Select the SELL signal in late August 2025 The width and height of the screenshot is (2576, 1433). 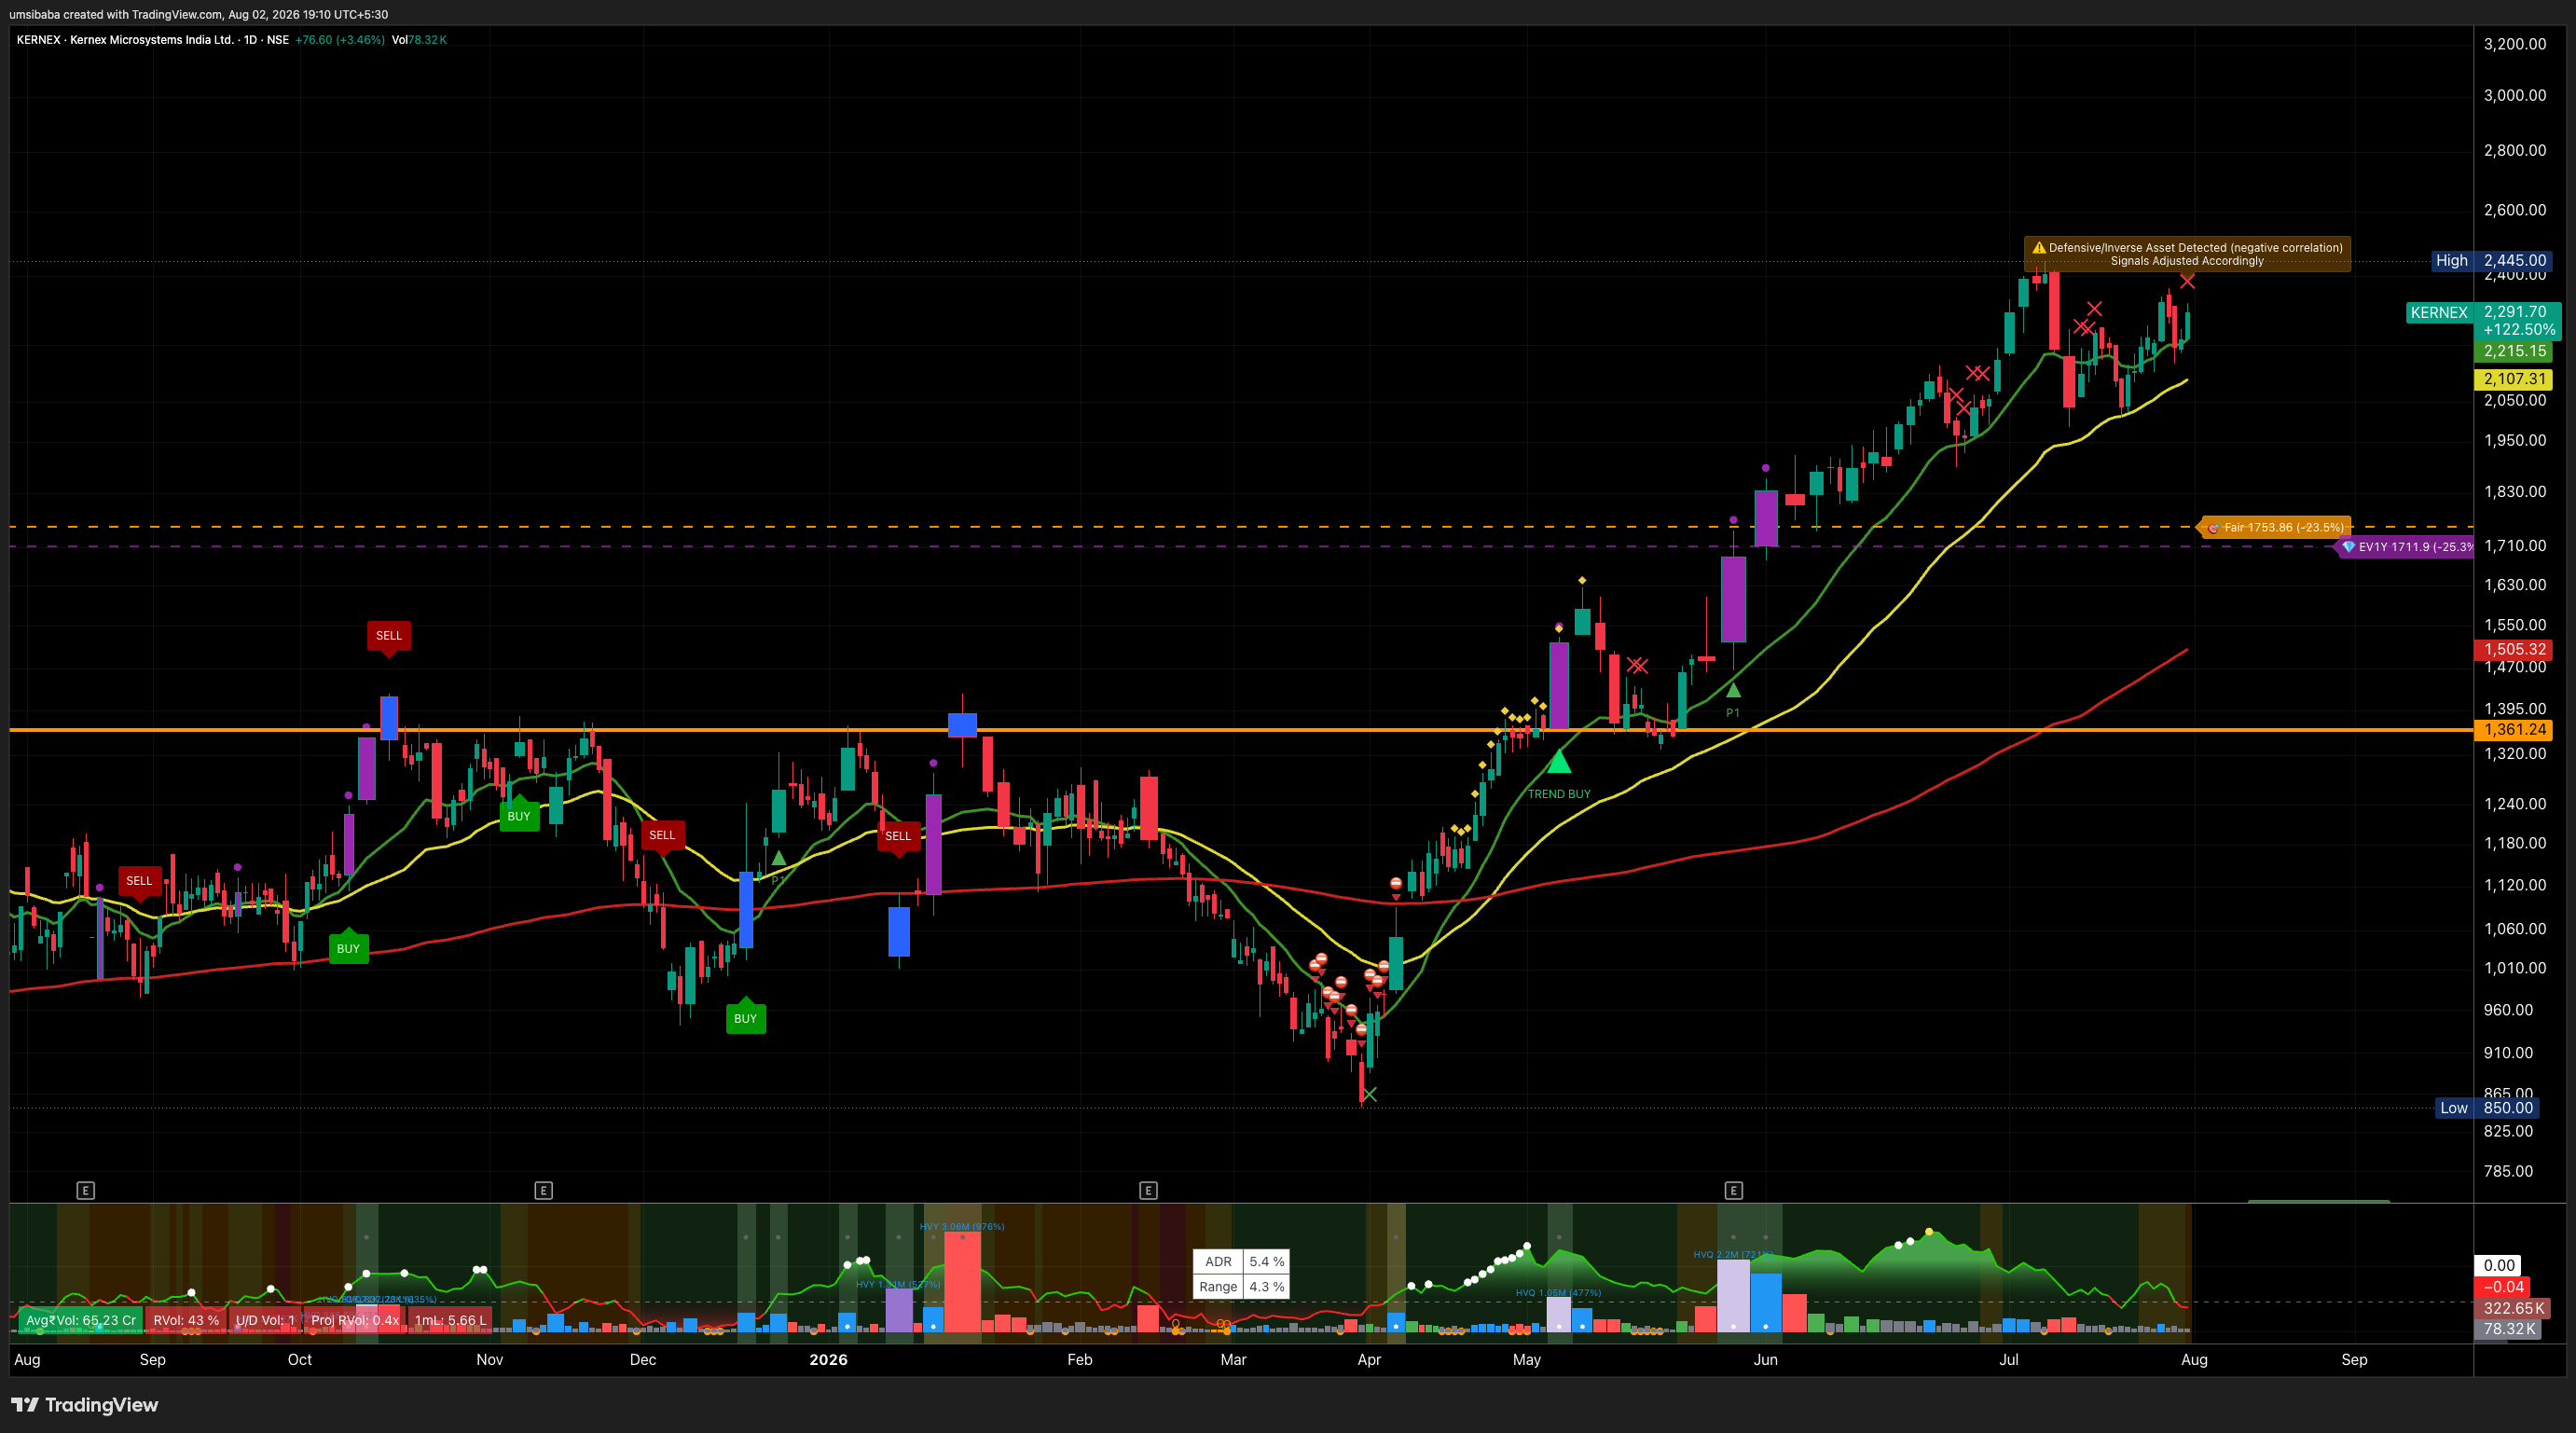(139, 881)
